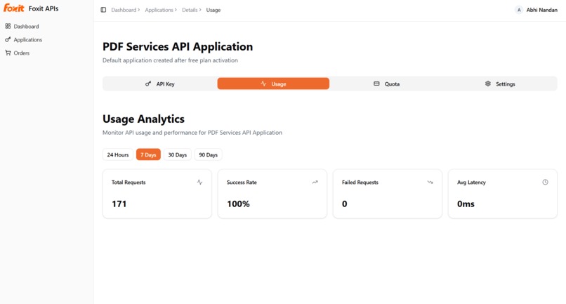566x304 pixels.
Task: Click the Orders cart icon in sidebar
Action: 8,53
